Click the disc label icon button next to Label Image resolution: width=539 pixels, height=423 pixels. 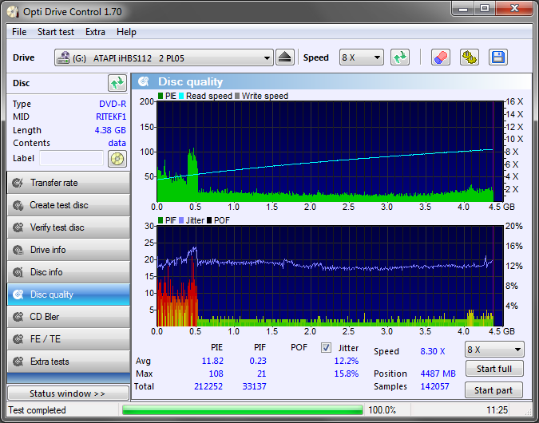click(x=117, y=158)
